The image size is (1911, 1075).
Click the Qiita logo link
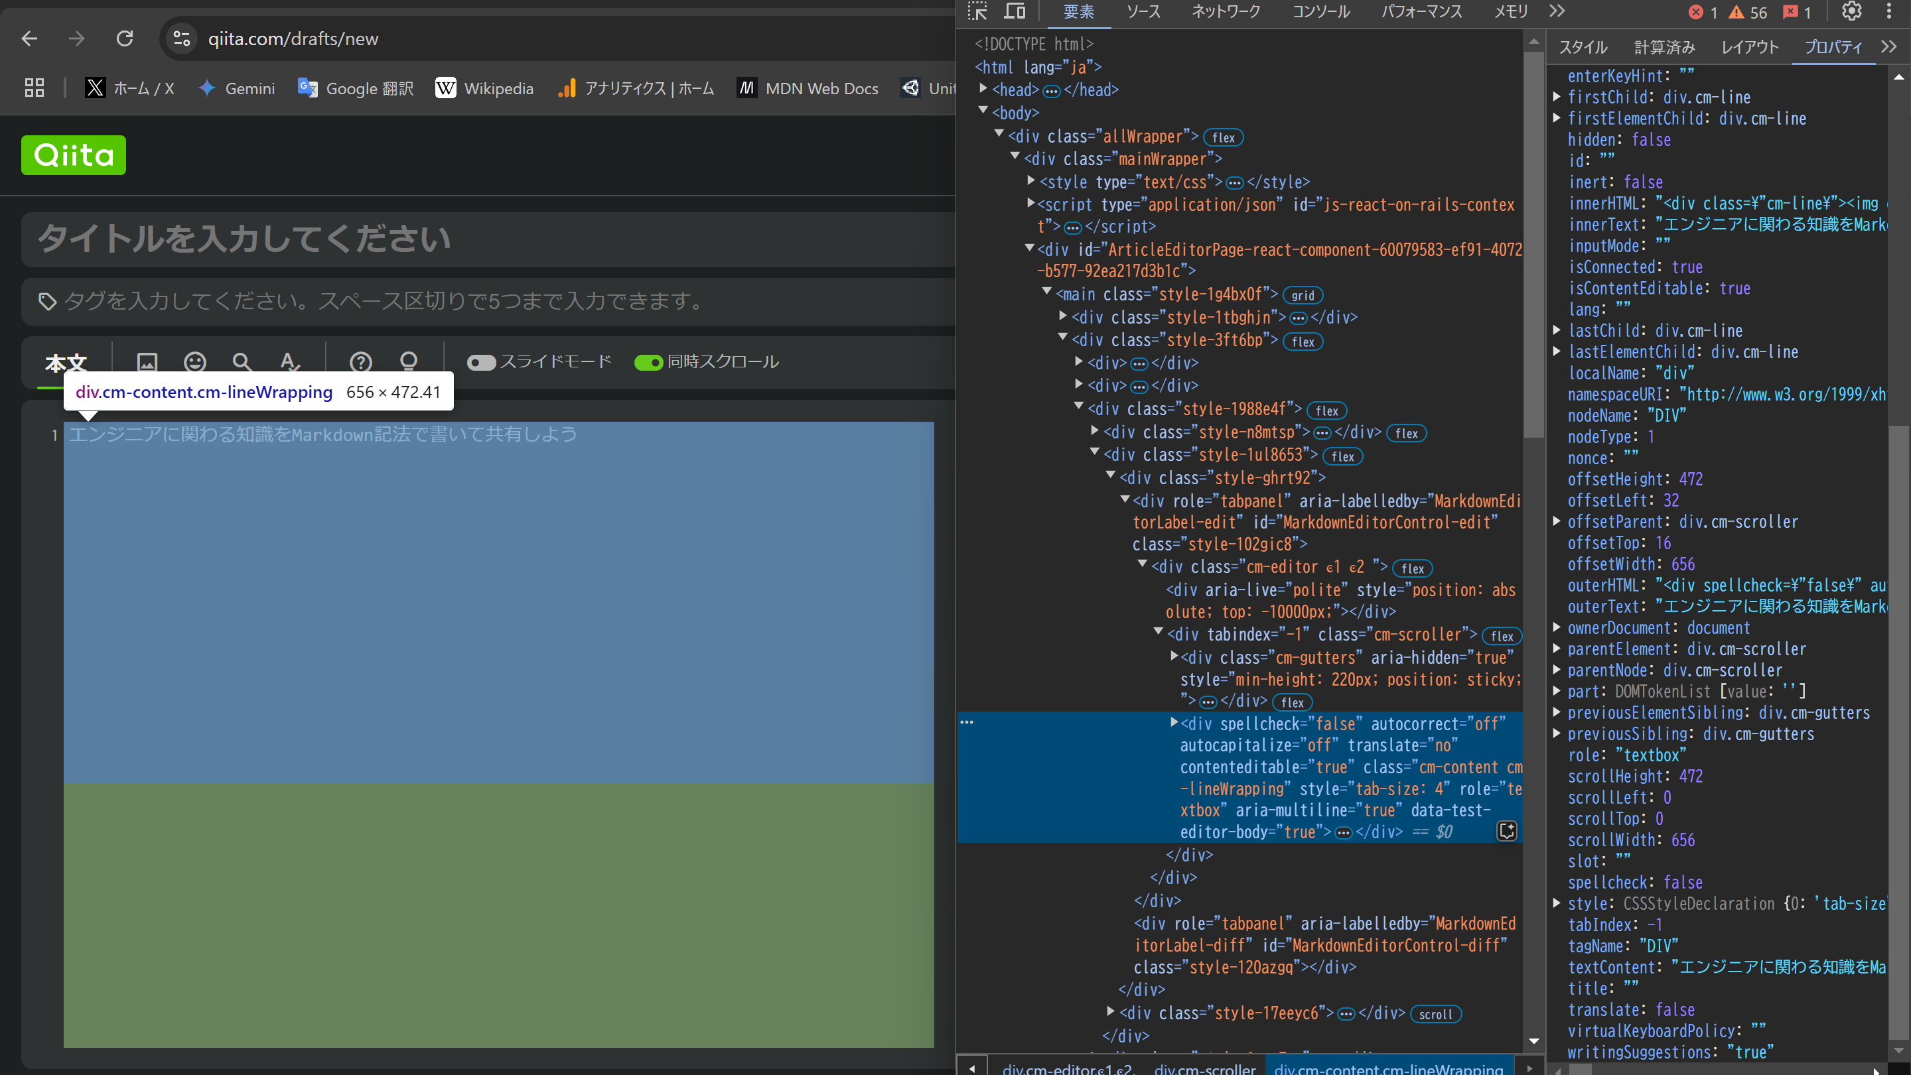click(x=74, y=155)
